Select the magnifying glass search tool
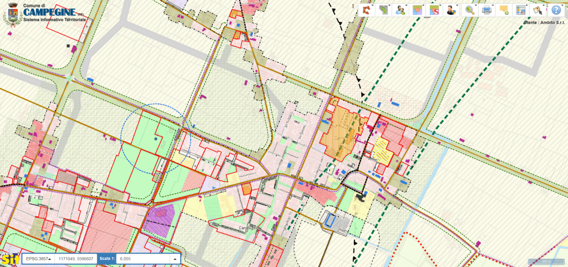Viewport: 568px width, 267px height. click(470, 10)
